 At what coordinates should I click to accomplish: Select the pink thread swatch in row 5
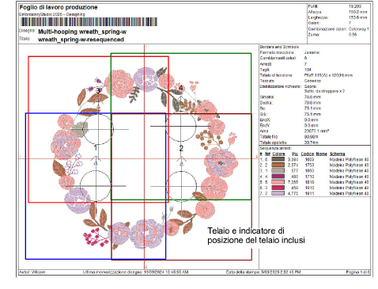278,182
